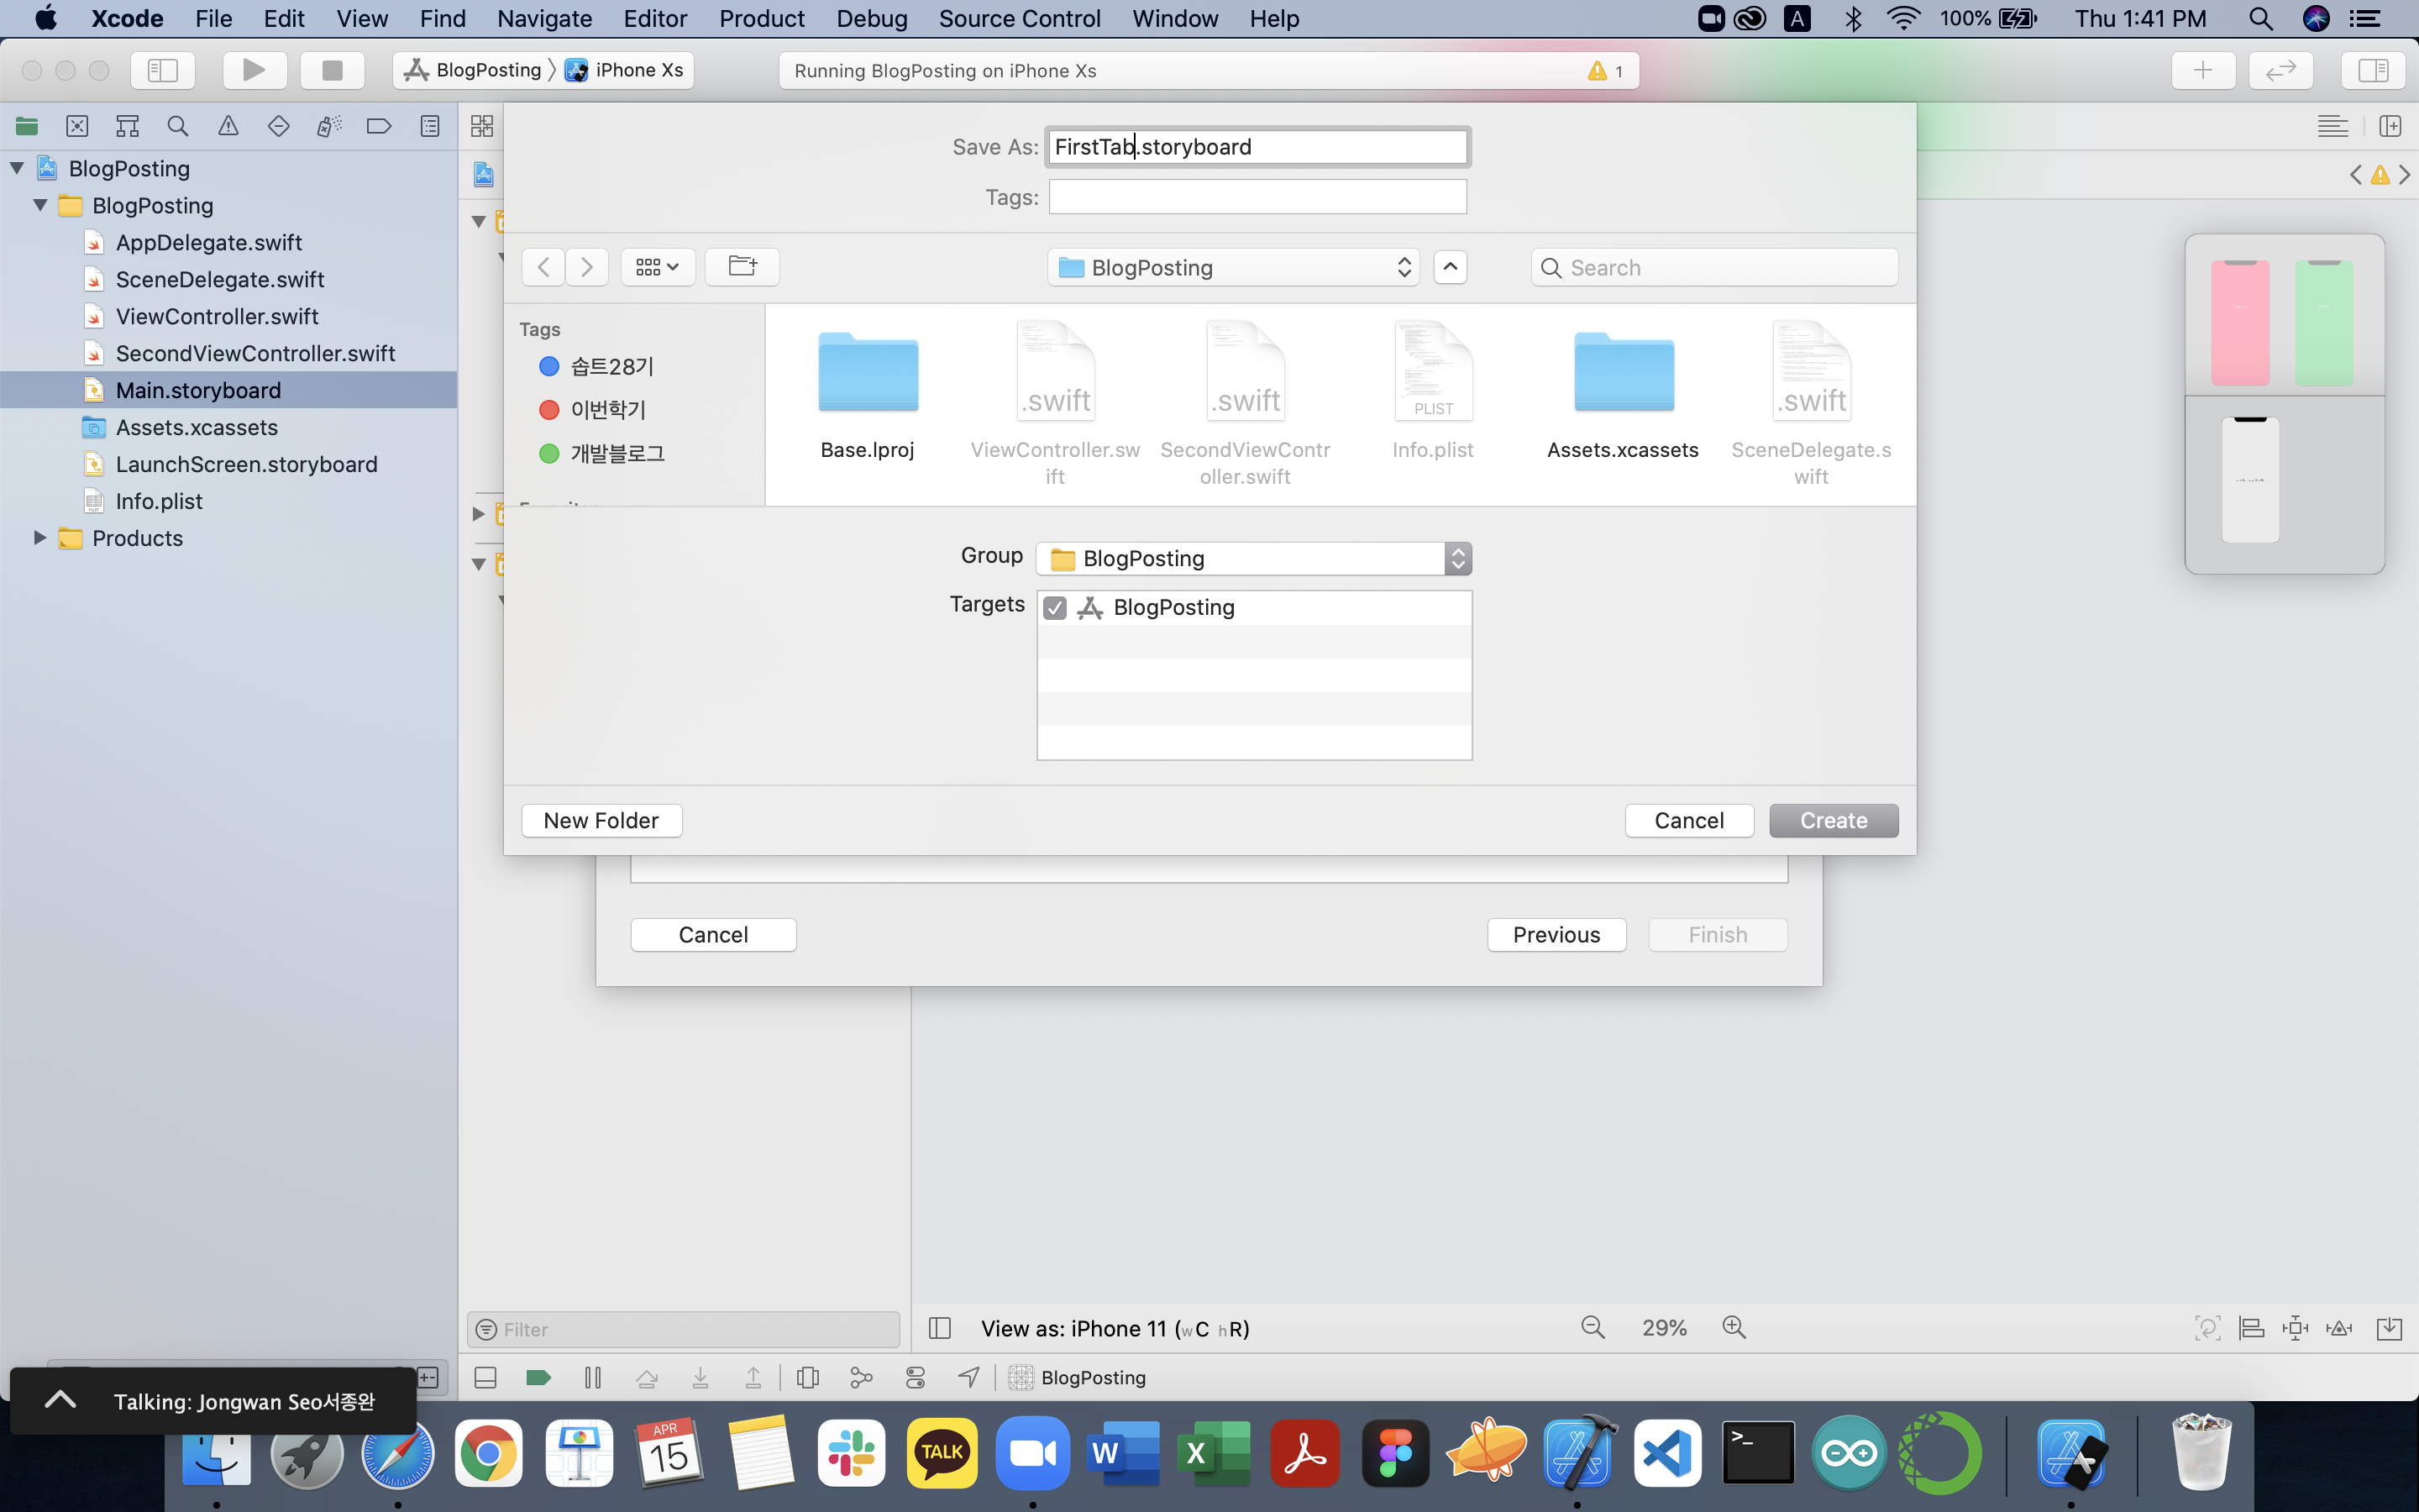Open the Navigate menu
Screen dimensions: 2419x1512
click(545, 18)
